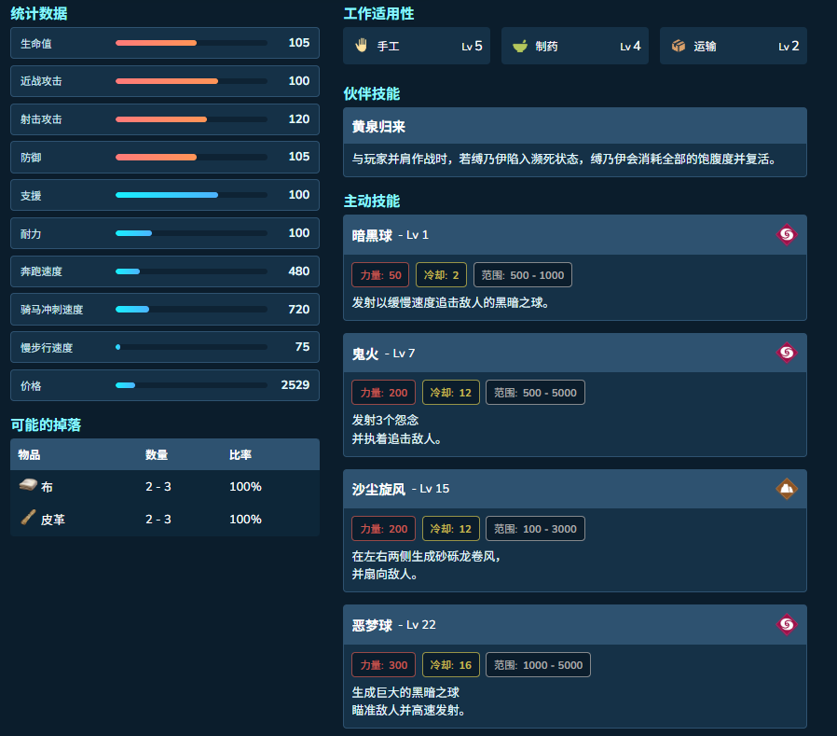Click the 范围: 100 - 3000 tag
Screen dimensions: 837x736
coord(535,529)
